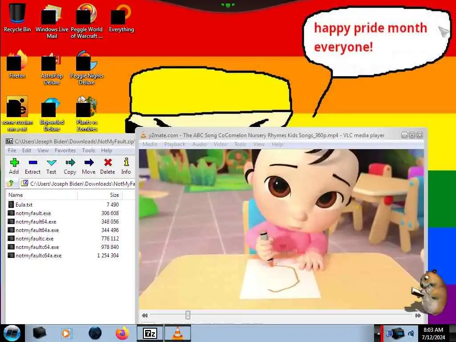Click the taskbar clock showing 8:03 AM
Viewport: 456px width, 342px height.
(433, 333)
